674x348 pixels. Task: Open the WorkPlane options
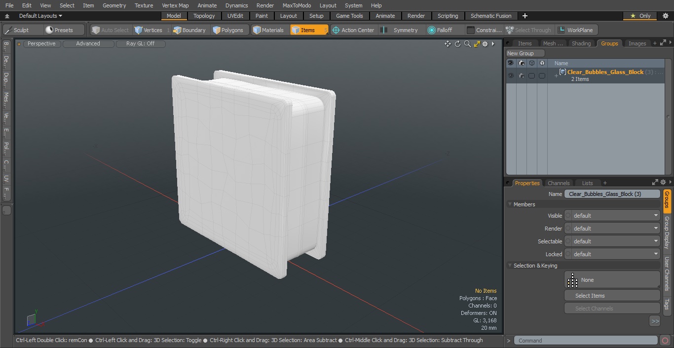click(576, 30)
